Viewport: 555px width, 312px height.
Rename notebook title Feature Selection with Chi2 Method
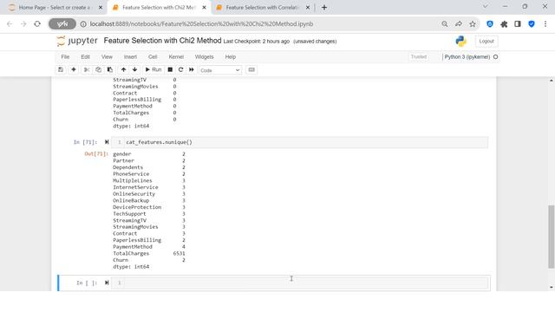162,41
